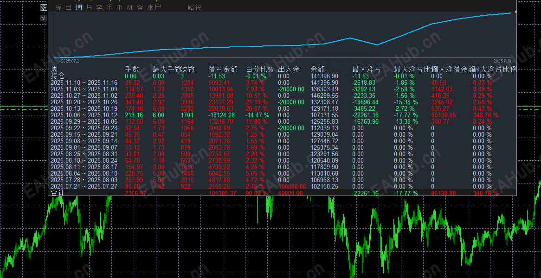This screenshot has height=278, width=541.
Task: Click the 盈亏金额 column header
Action: click(x=223, y=69)
